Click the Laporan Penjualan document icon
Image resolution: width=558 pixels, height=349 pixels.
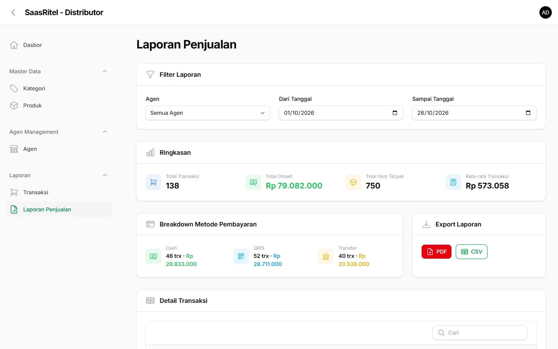pos(14,209)
